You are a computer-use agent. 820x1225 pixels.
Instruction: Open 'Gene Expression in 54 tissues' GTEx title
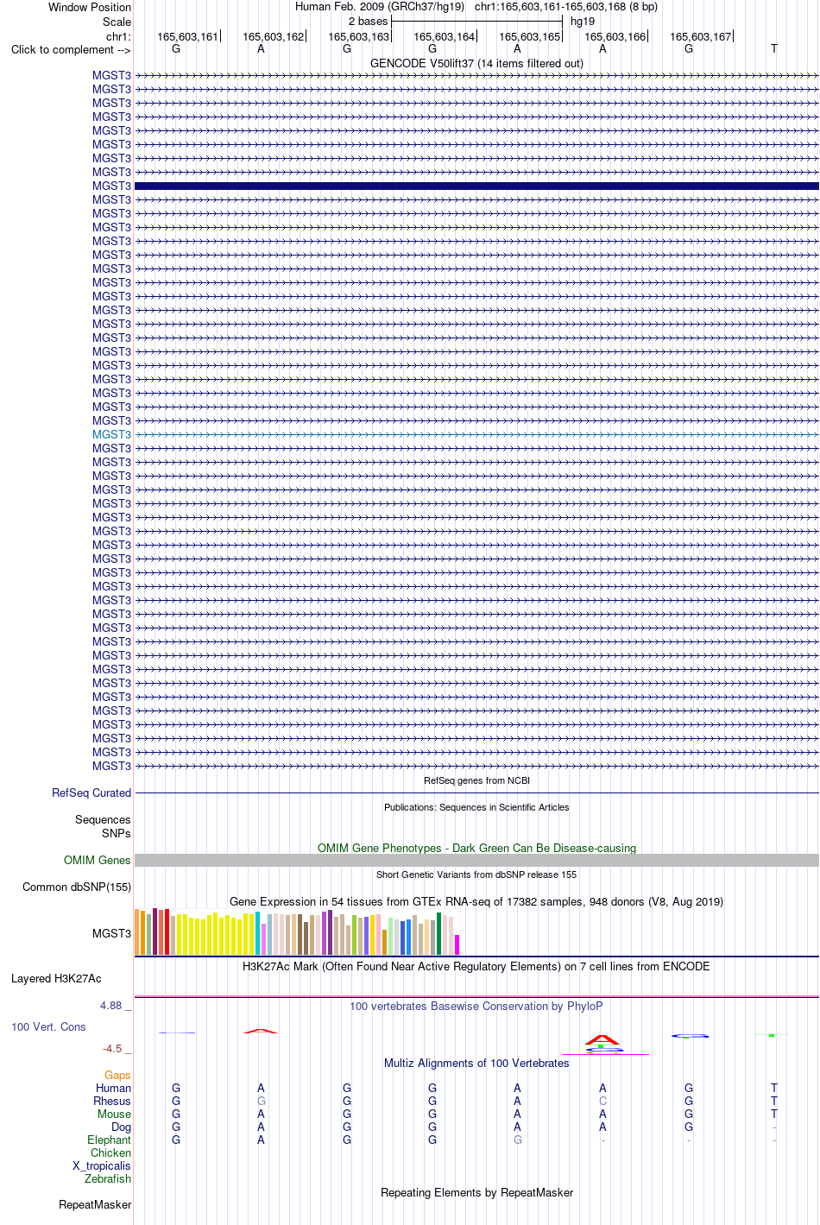tap(476, 901)
